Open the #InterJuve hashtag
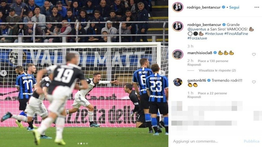Image resolution: width=262 pixels, height=147 pixels. [x=214, y=34]
